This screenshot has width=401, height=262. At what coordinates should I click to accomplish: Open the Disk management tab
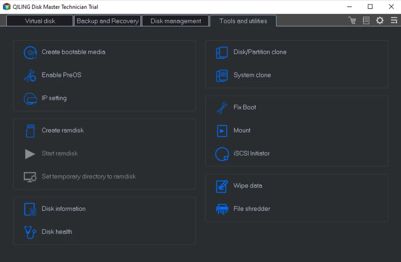tap(175, 21)
